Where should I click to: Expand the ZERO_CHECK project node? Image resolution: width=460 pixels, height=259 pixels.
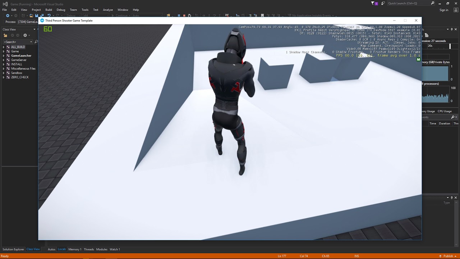point(4,77)
